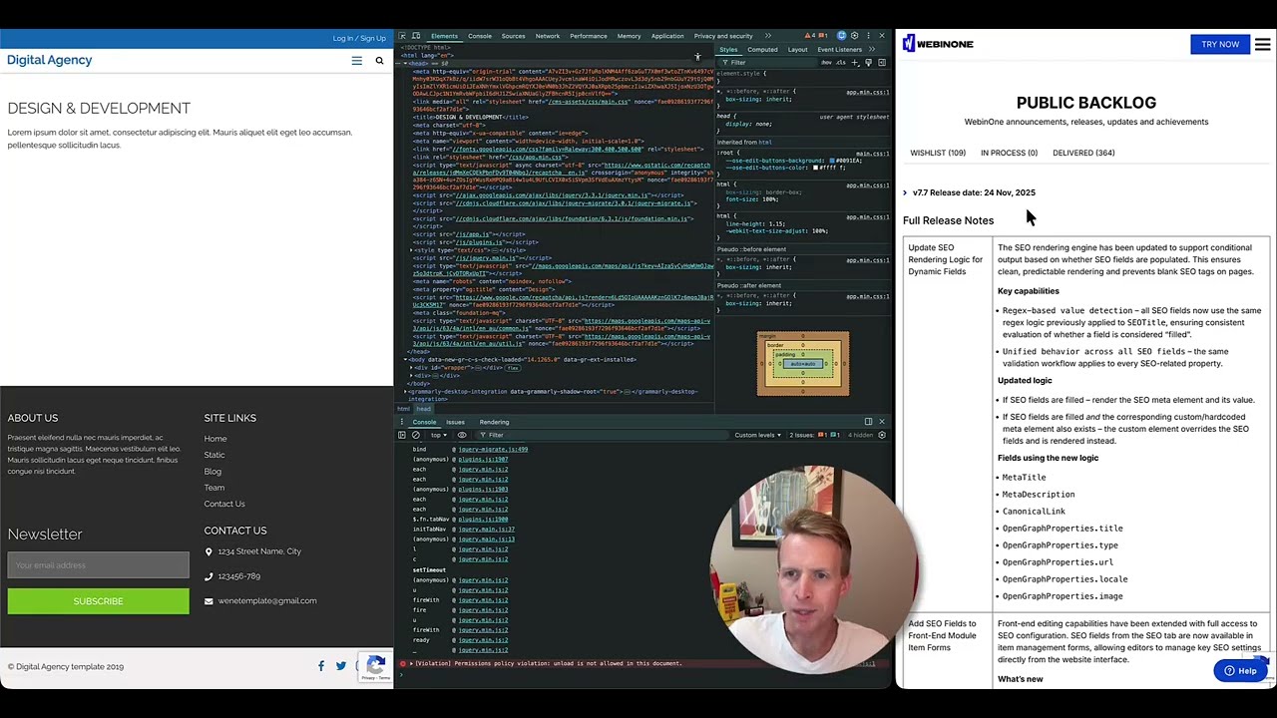This screenshot has width=1277, height=718.
Task: Expand the grammarly-desktop-integration node
Action: [x=406, y=392]
